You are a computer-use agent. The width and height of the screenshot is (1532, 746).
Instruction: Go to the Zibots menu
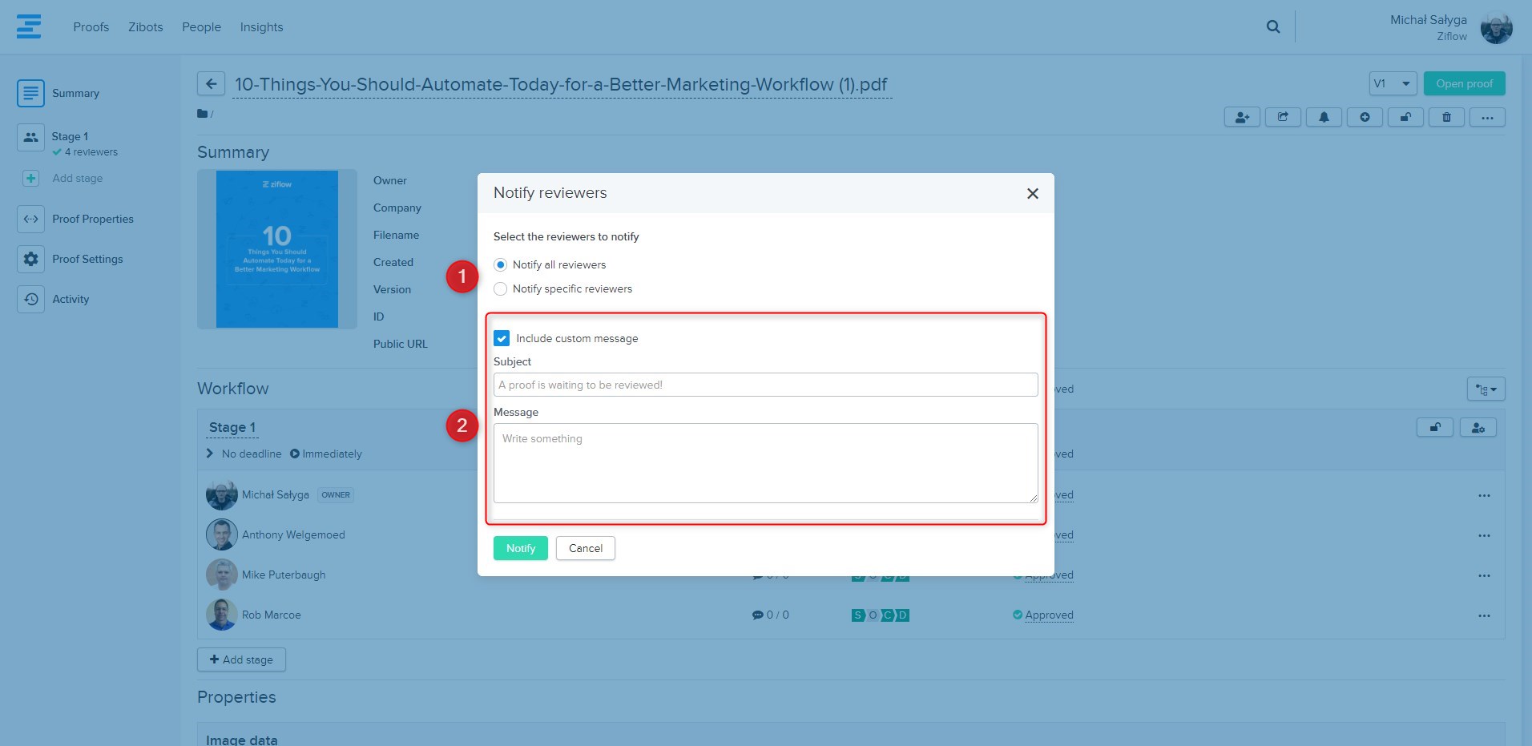(145, 27)
